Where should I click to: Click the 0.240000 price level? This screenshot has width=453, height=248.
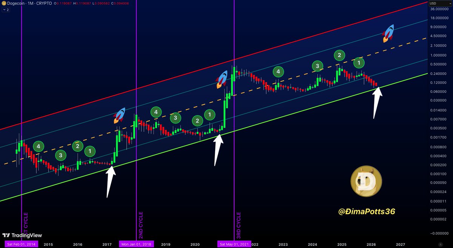coord(439,74)
